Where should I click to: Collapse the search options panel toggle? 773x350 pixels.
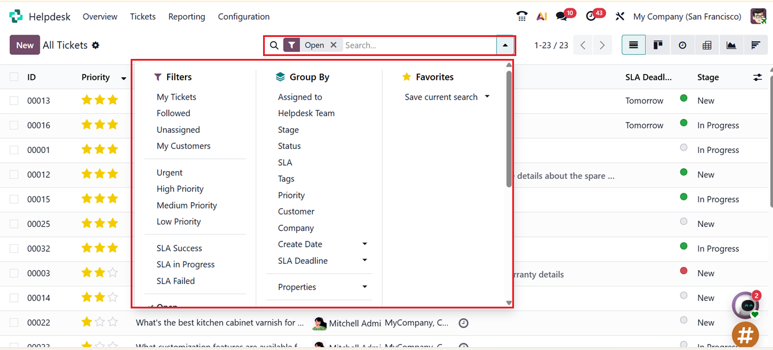pos(505,45)
